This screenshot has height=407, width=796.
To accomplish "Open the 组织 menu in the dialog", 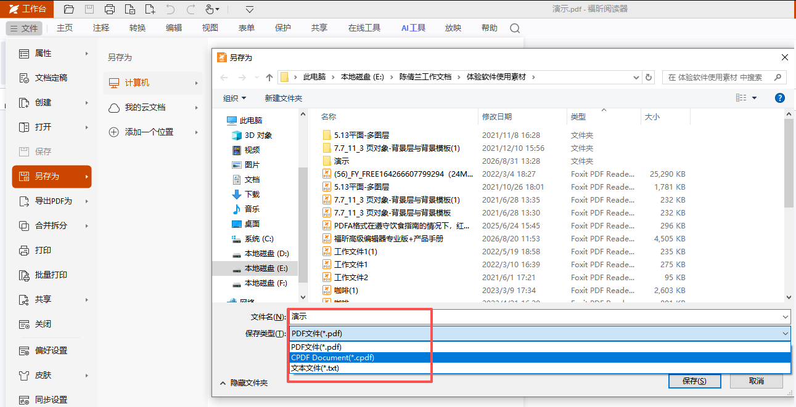I will point(234,98).
